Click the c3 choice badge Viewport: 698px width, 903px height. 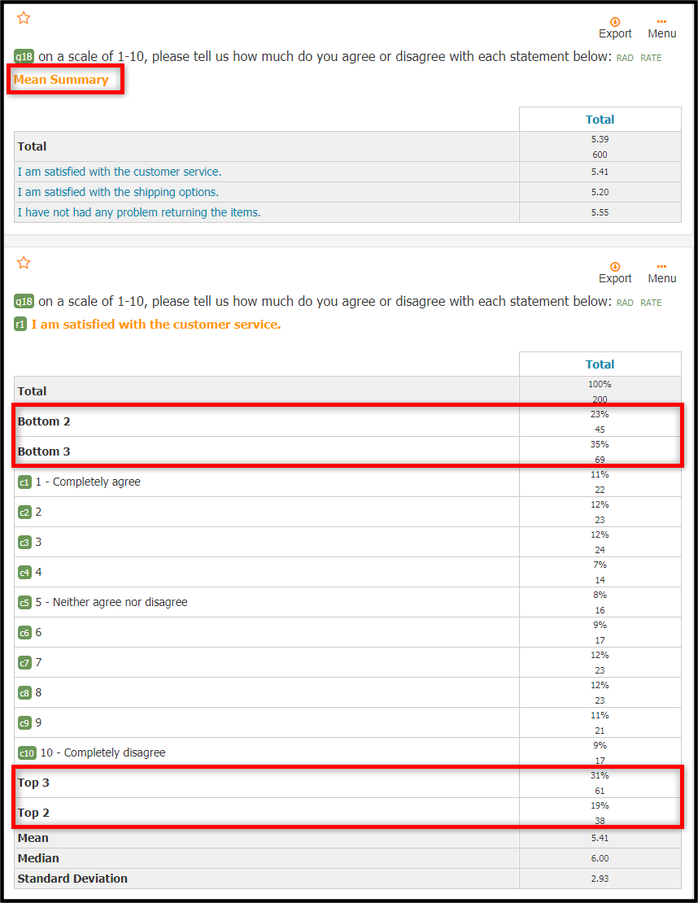(x=24, y=542)
